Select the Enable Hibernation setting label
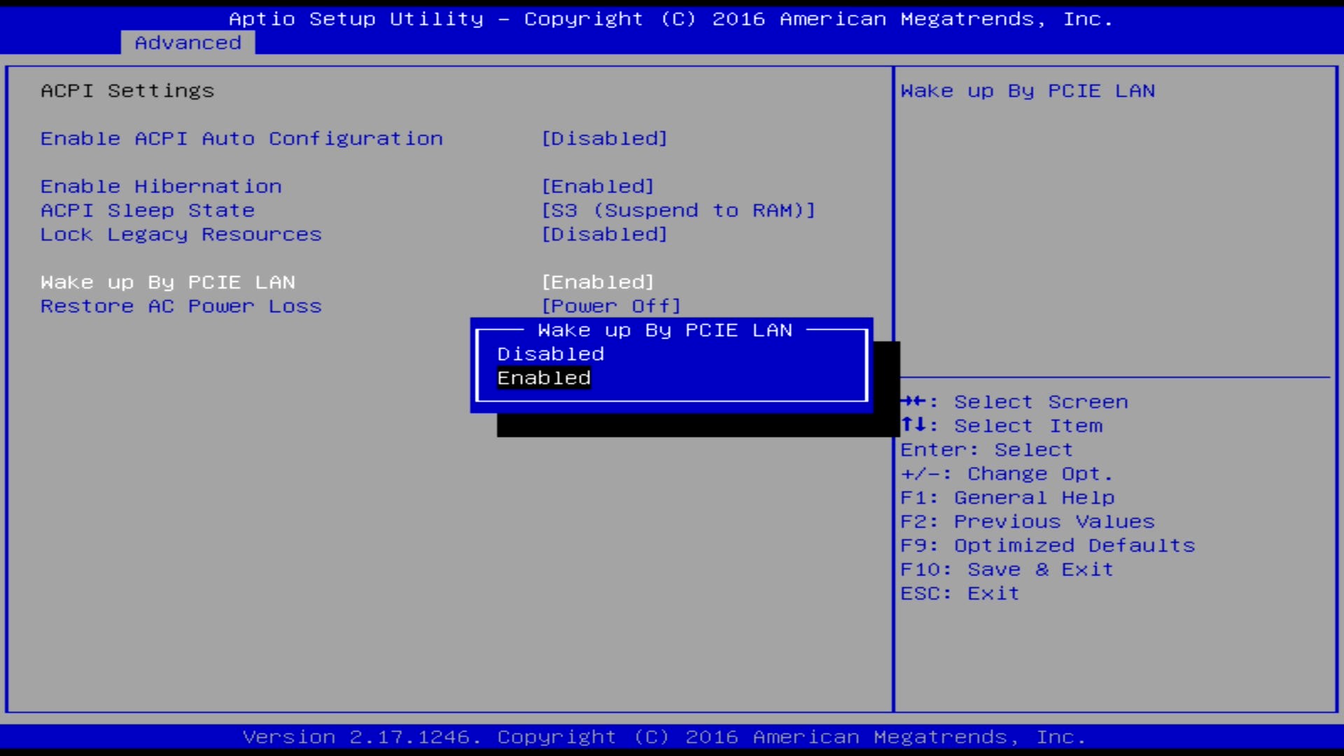The width and height of the screenshot is (1344, 756). 161,186
